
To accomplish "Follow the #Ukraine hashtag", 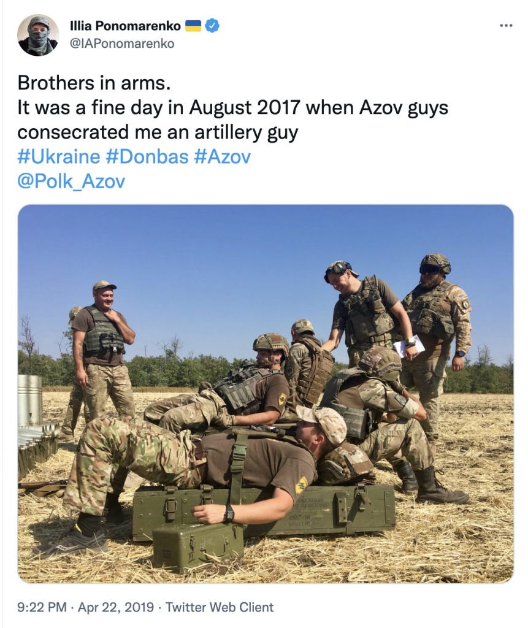I will click(x=58, y=156).
